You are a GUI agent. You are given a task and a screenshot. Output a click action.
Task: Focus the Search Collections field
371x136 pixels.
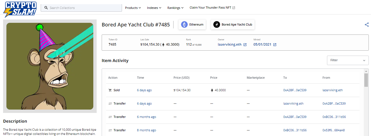pyautogui.click(x=81, y=8)
